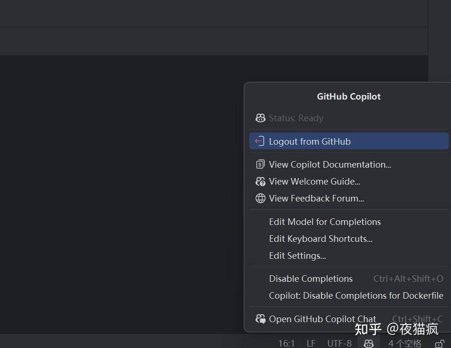Click the Copilot Chat icon in menu
This screenshot has height=348, width=451.
(x=261, y=319)
